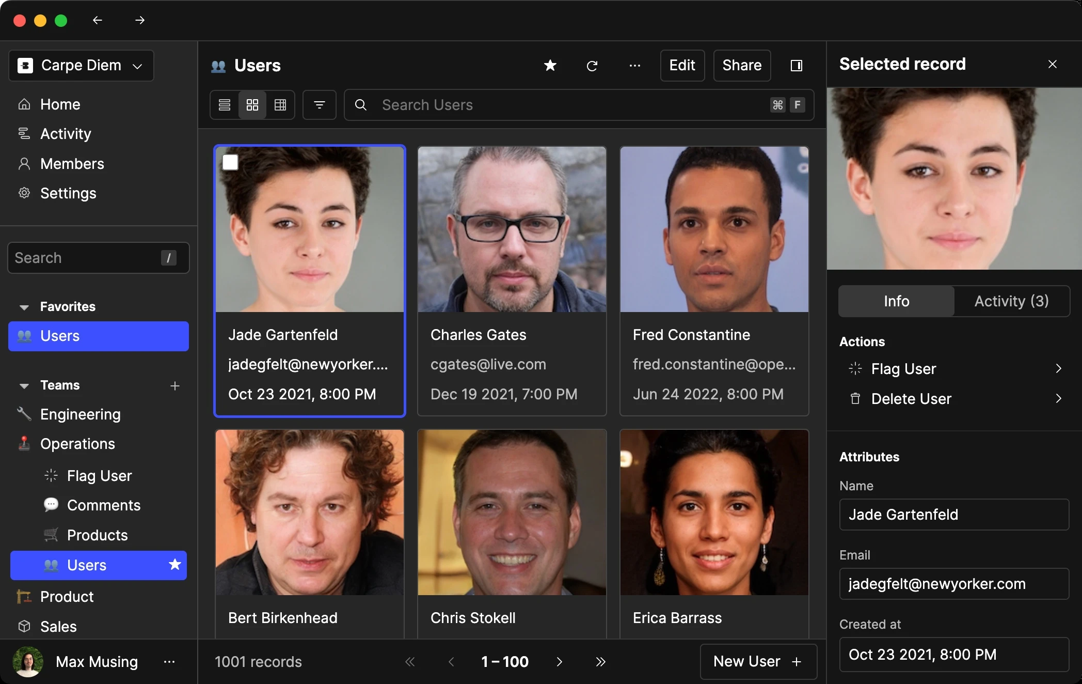Go to last page of records

coord(600,662)
